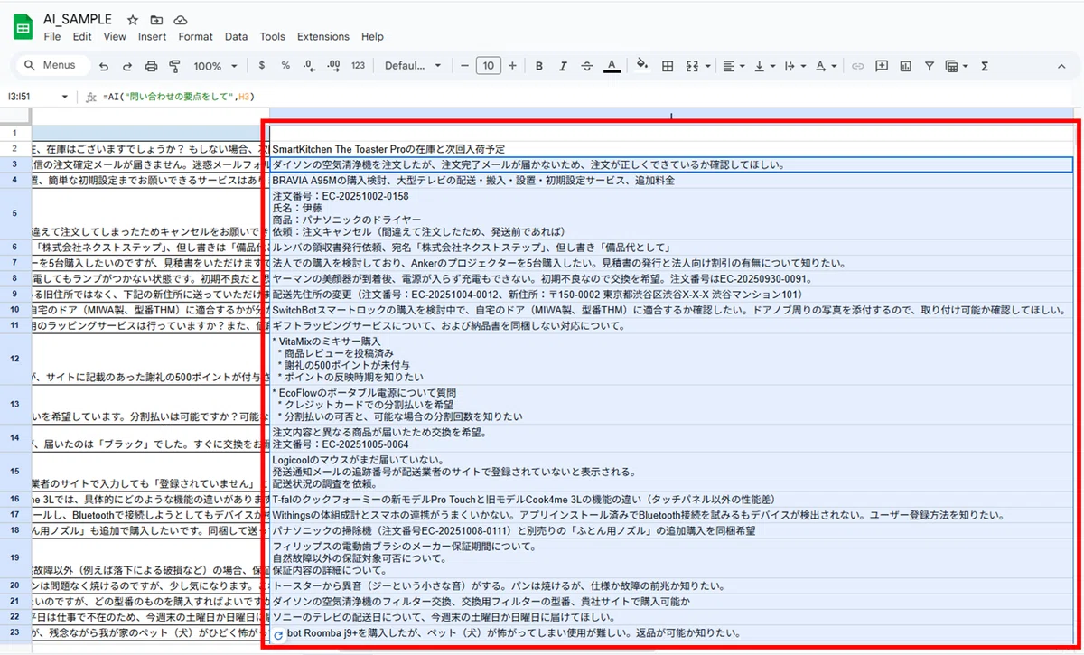Open the 100% zoom dropdown

(x=215, y=66)
